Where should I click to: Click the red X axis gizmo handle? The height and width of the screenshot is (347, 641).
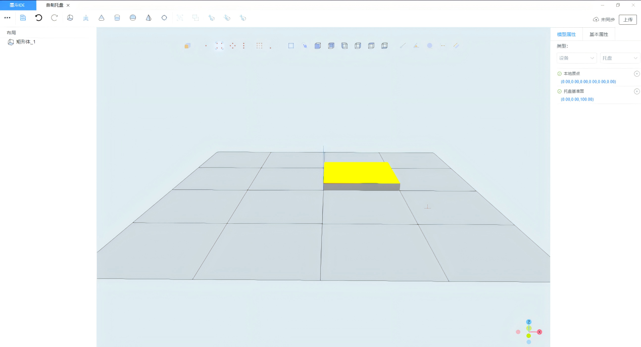pos(539,332)
